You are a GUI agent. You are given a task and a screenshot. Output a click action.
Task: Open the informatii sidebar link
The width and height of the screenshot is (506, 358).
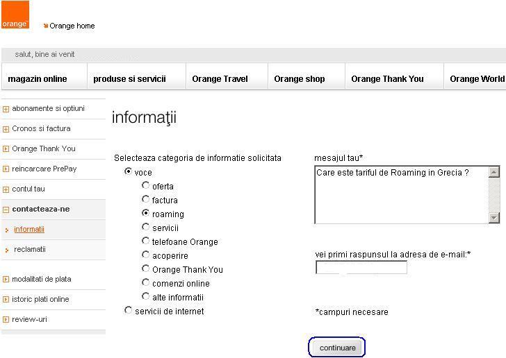tap(29, 229)
